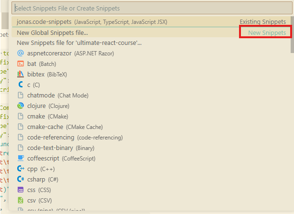
Task: Select clojure (Clojure) entry
Action: point(151,106)
